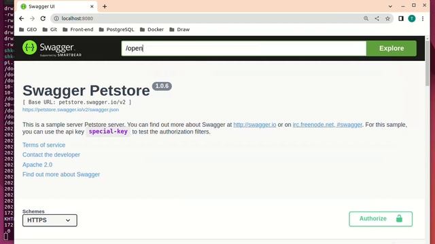
Task: Open a new browser tab
Action: point(105,6)
